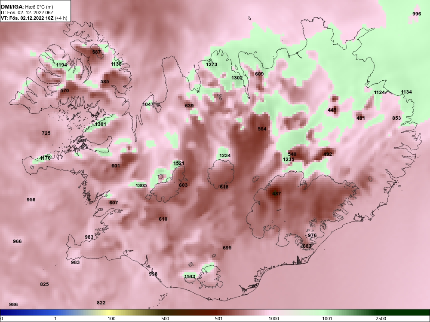Select the 607 map label
Viewport: 430px width, 322px height.
coord(114,203)
